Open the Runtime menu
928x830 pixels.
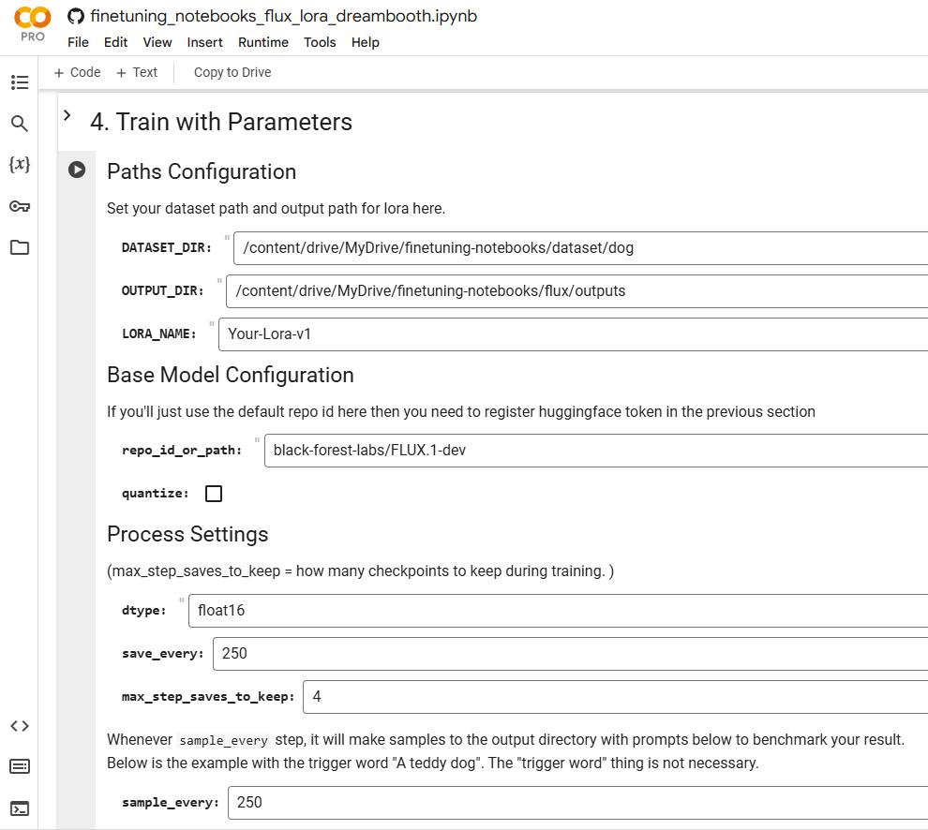coord(262,42)
